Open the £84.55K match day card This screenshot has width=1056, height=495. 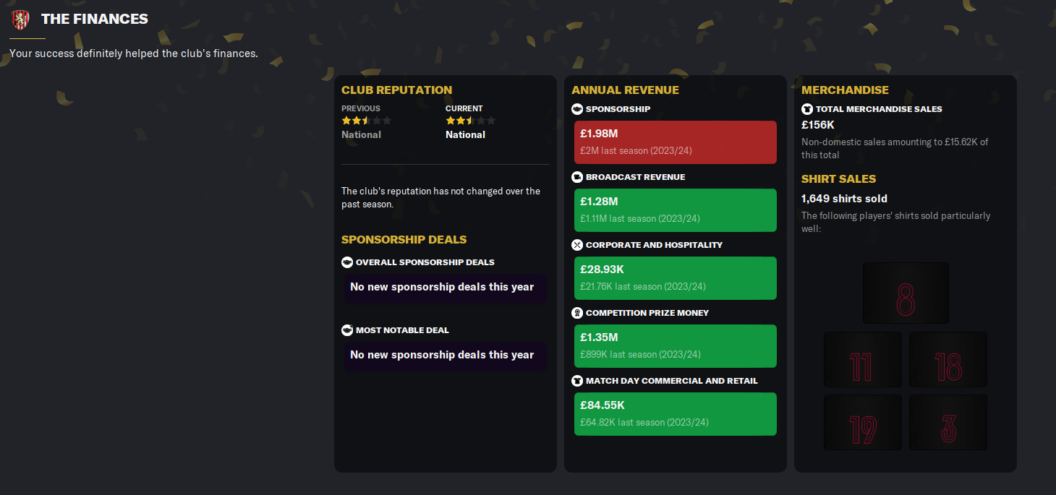pos(676,413)
